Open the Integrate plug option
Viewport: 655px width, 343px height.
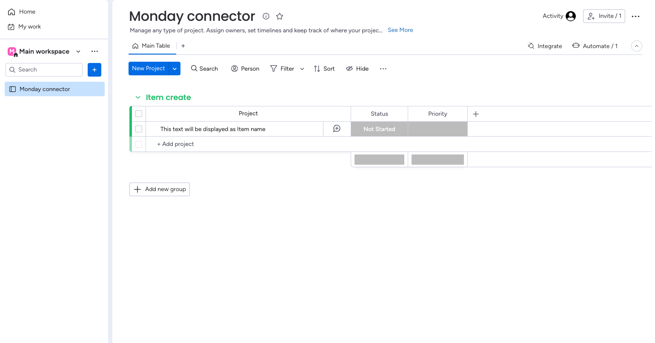pyautogui.click(x=545, y=46)
